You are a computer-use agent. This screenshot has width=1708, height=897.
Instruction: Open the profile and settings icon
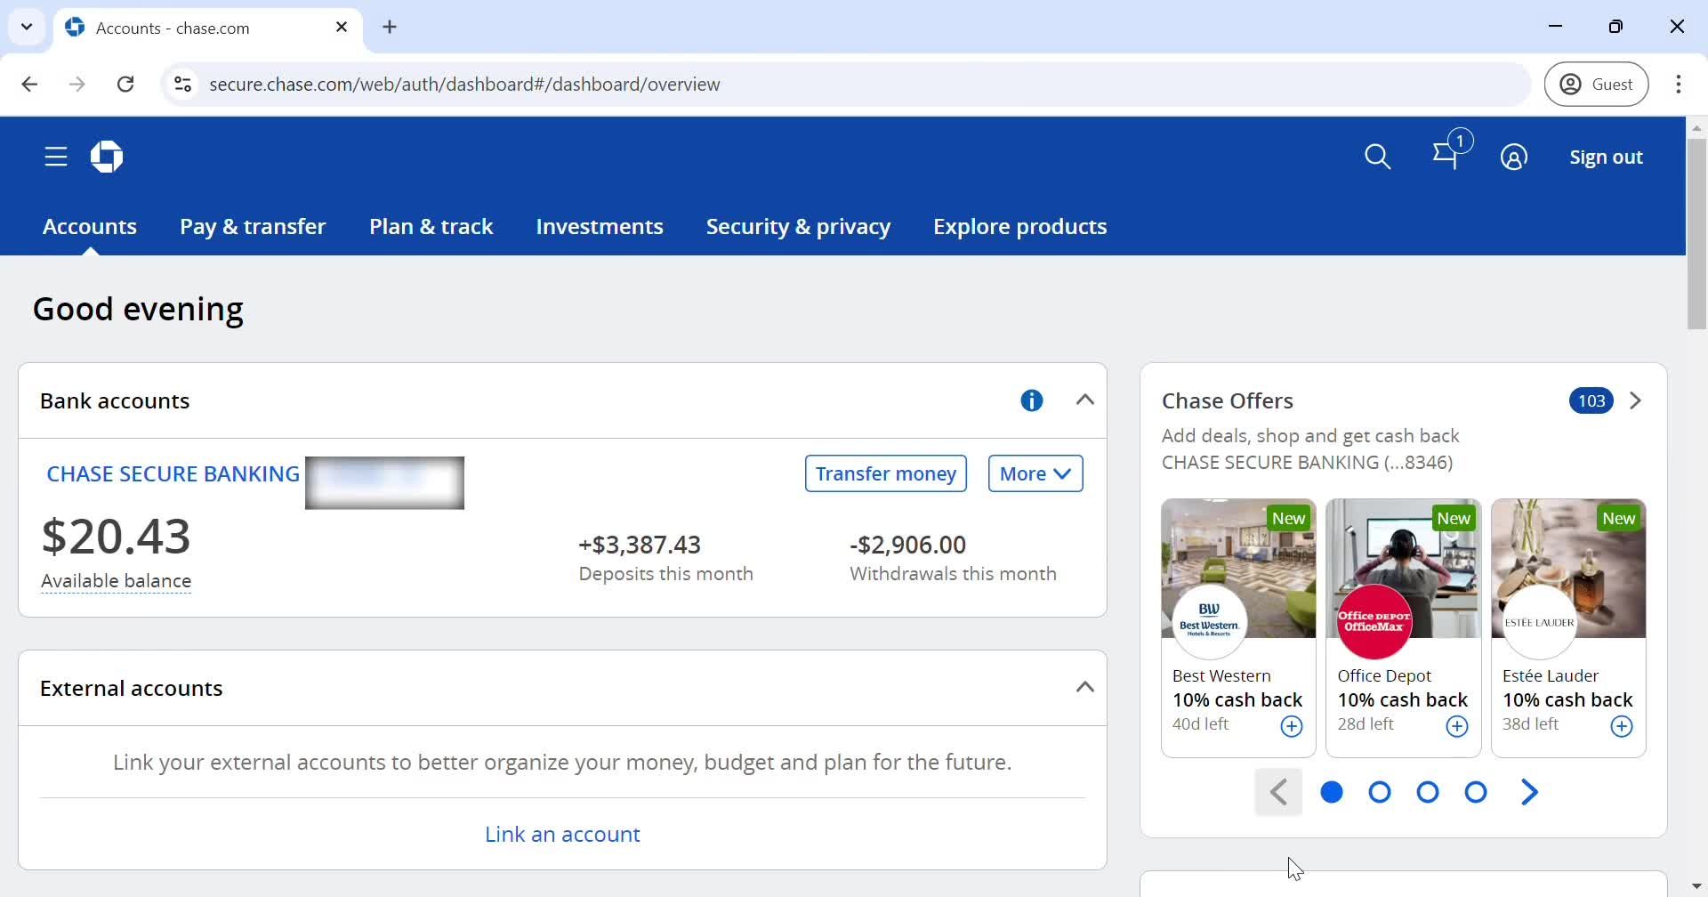click(1514, 158)
